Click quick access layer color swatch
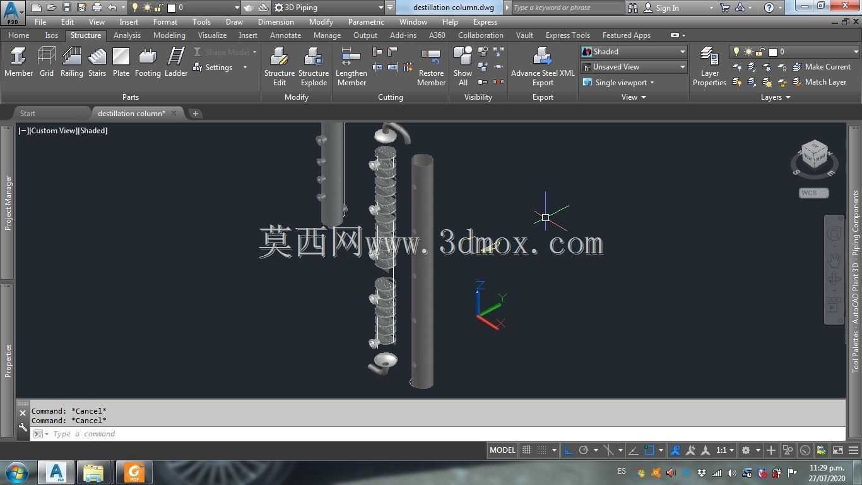 pos(171,8)
